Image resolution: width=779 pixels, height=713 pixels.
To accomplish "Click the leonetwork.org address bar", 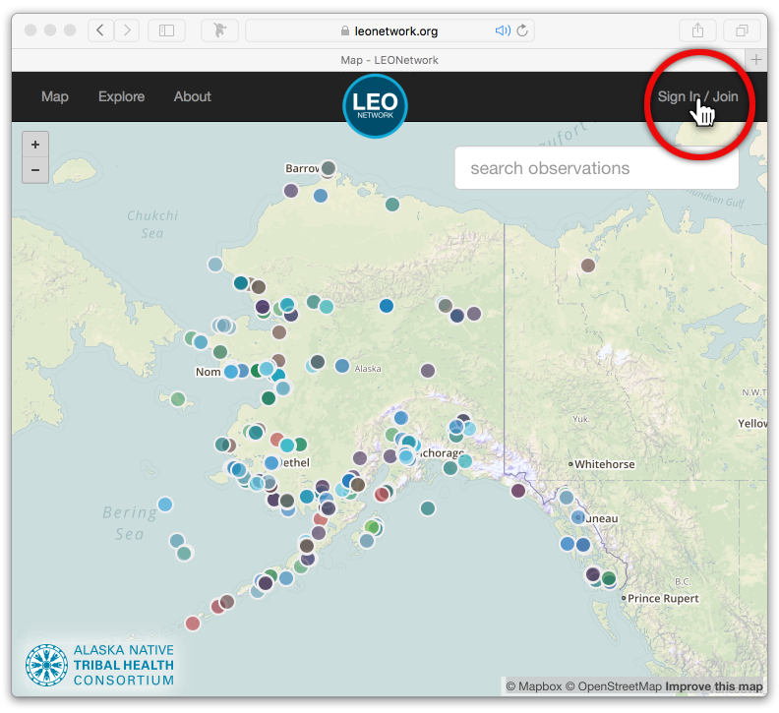I will 389,30.
